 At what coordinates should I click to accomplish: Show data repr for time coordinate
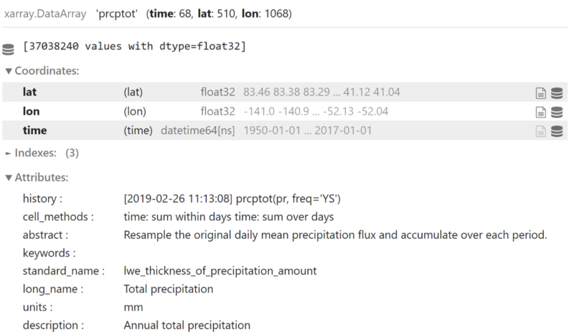(x=557, y=131)
